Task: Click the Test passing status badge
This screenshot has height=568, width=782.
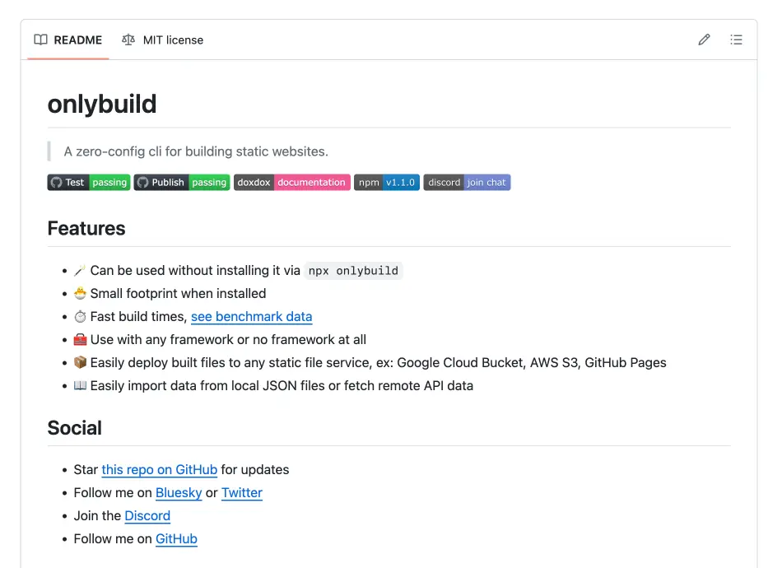Action: point(88,182)
